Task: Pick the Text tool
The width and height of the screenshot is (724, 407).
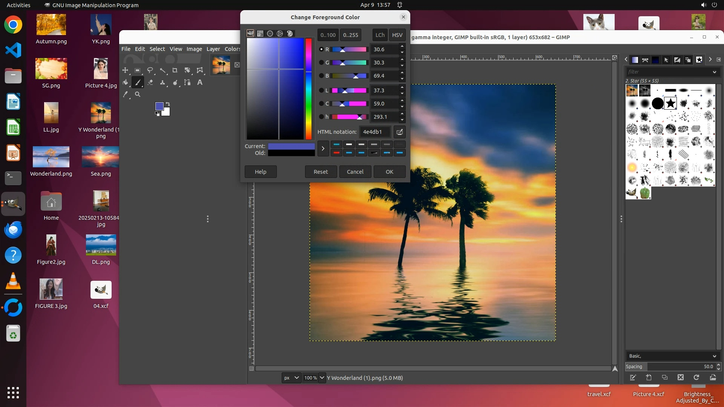Action: pos(200,83)
